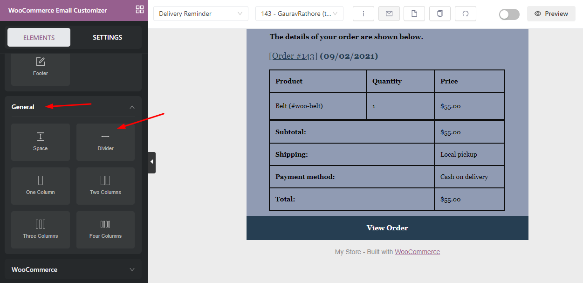Click the Shipping: row label
The width and height of the screenshot is (583, 283).
click(292, 154)
